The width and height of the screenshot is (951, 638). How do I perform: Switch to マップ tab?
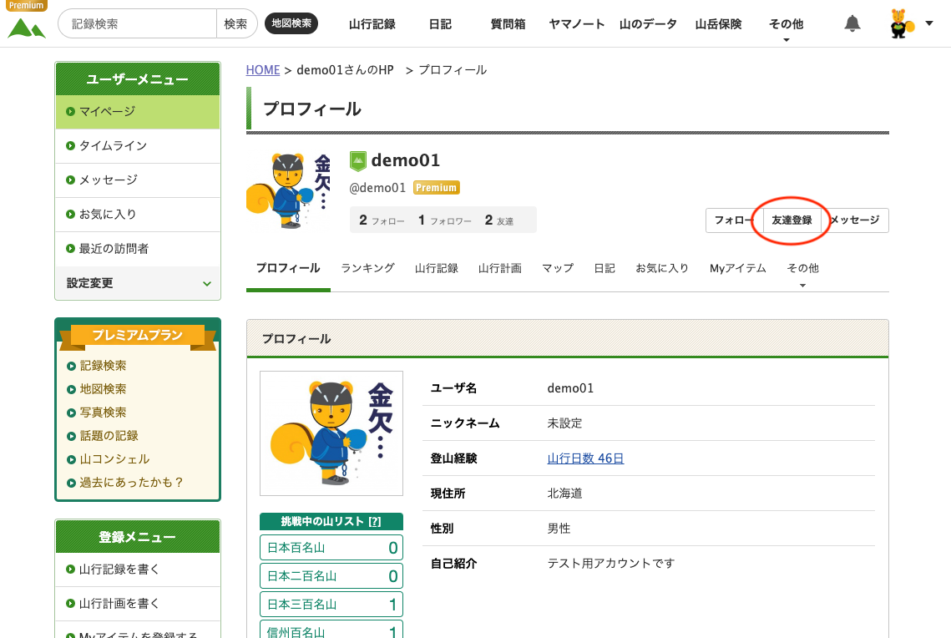pyautogui.click(x=558, y=268)
